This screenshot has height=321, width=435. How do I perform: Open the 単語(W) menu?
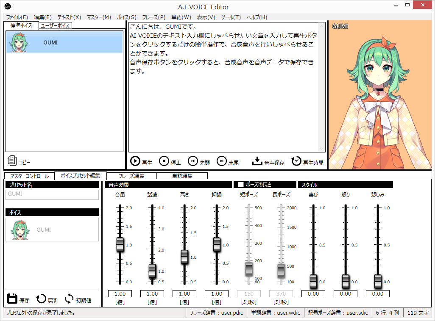(181, 17)
